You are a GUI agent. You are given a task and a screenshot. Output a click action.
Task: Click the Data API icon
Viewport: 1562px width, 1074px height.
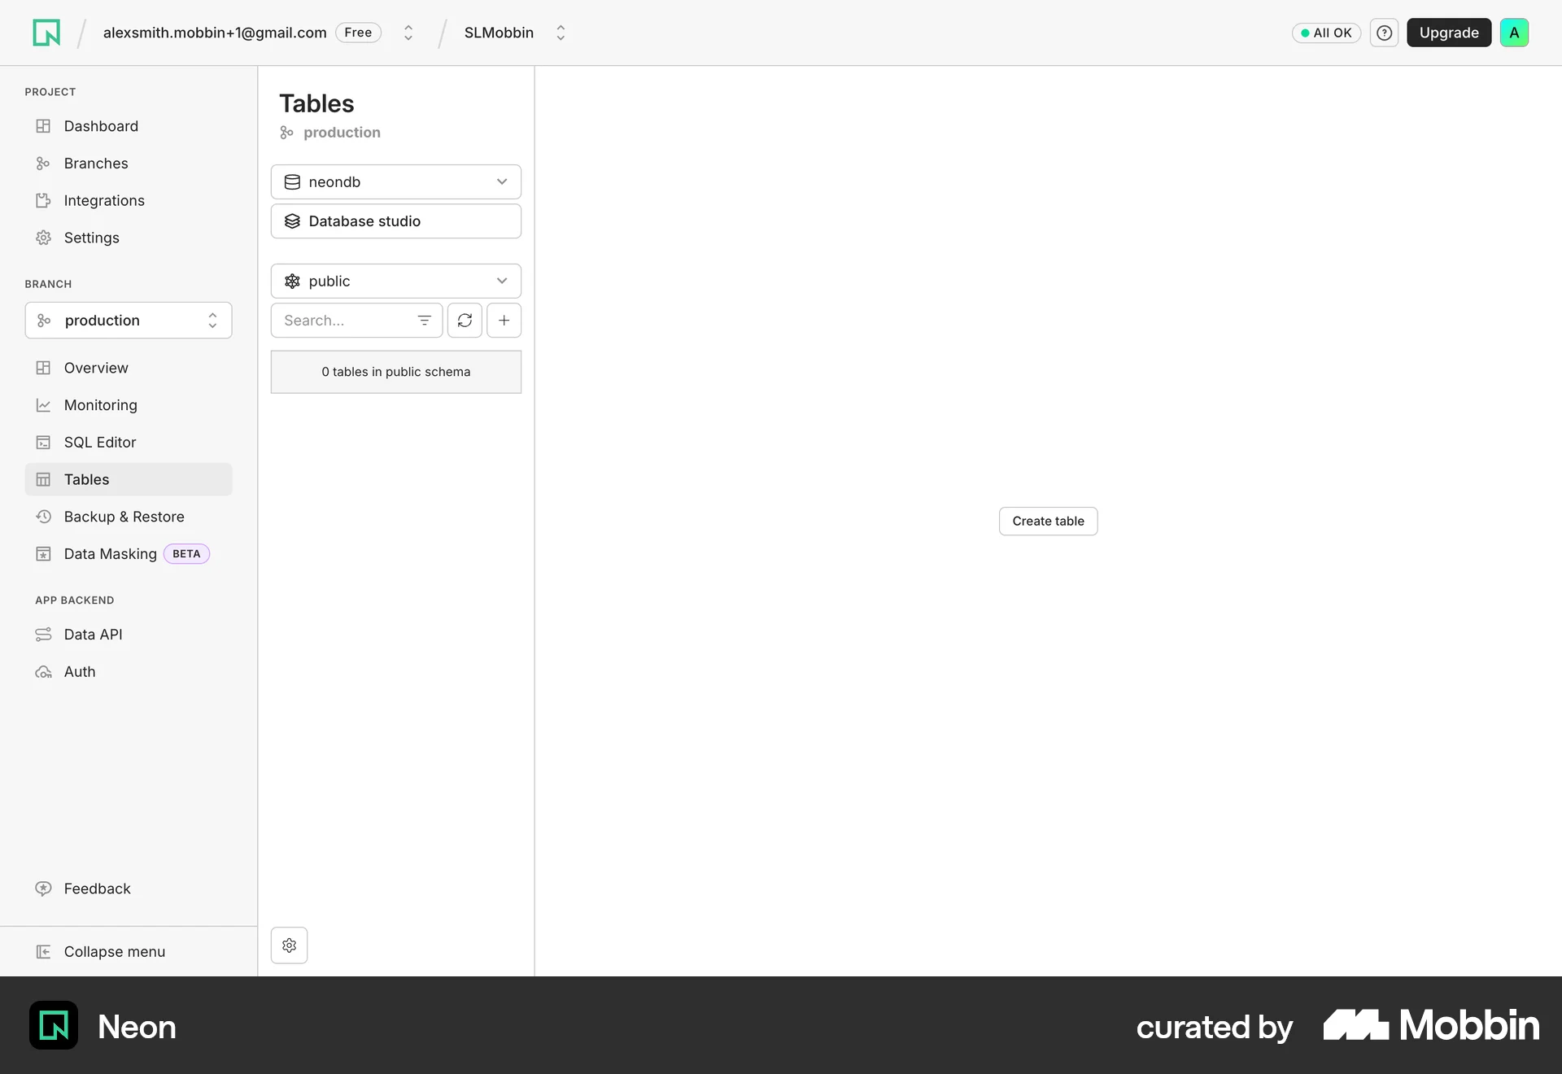(43, 635)
